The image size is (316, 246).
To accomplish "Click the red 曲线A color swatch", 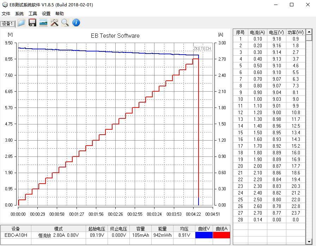I will click(221, 235).
